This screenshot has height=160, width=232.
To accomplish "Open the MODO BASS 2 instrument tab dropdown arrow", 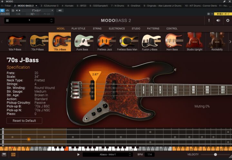I will point(36,6).
